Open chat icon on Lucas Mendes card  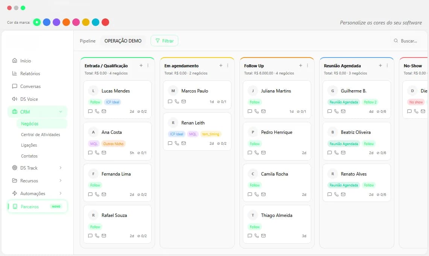point(90,111)
